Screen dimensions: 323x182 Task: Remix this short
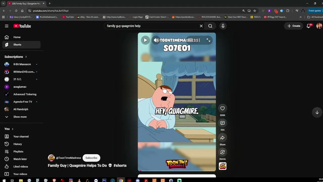[223, 152]
